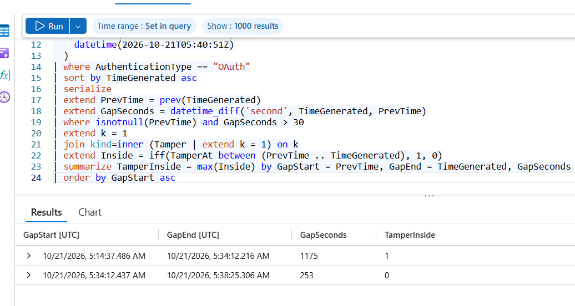Sort by GapSeconds column header
Image resolution: width=575 pixels, height=306 pixels.
point(323,235)
